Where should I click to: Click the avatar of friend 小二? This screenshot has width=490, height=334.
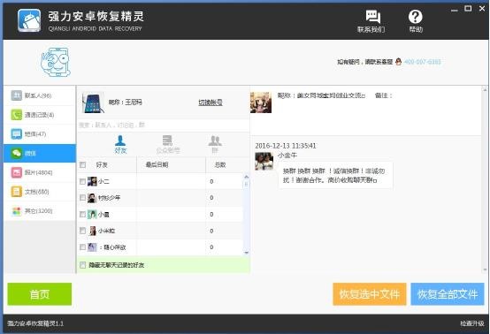pyautogui.click(x=92, y=181)
